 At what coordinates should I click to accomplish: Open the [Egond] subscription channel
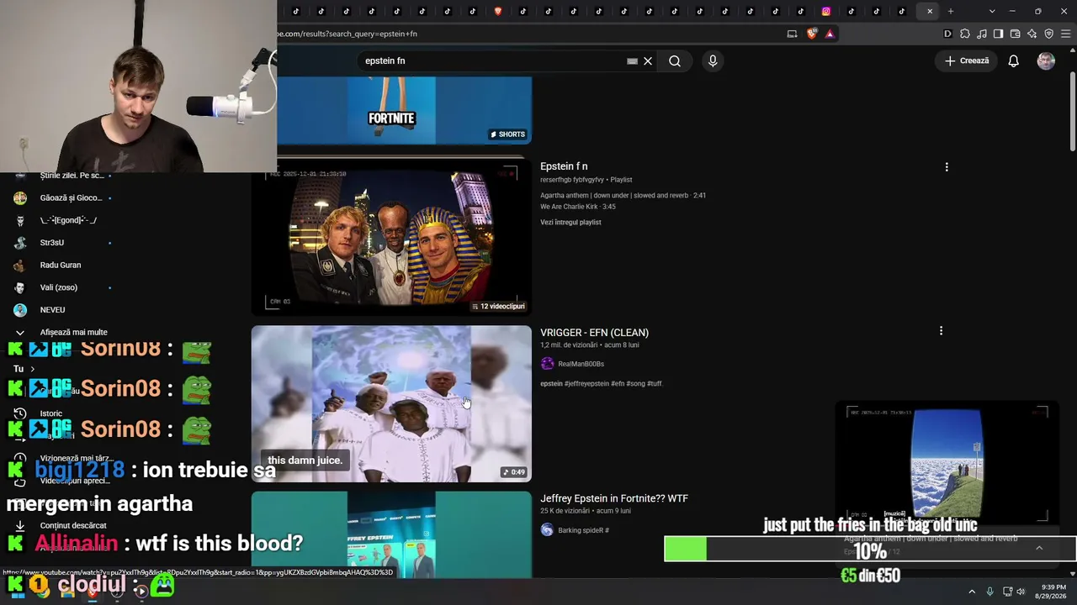click(x=68, y=220)
